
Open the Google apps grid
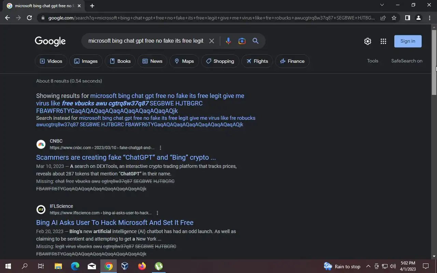383,41
